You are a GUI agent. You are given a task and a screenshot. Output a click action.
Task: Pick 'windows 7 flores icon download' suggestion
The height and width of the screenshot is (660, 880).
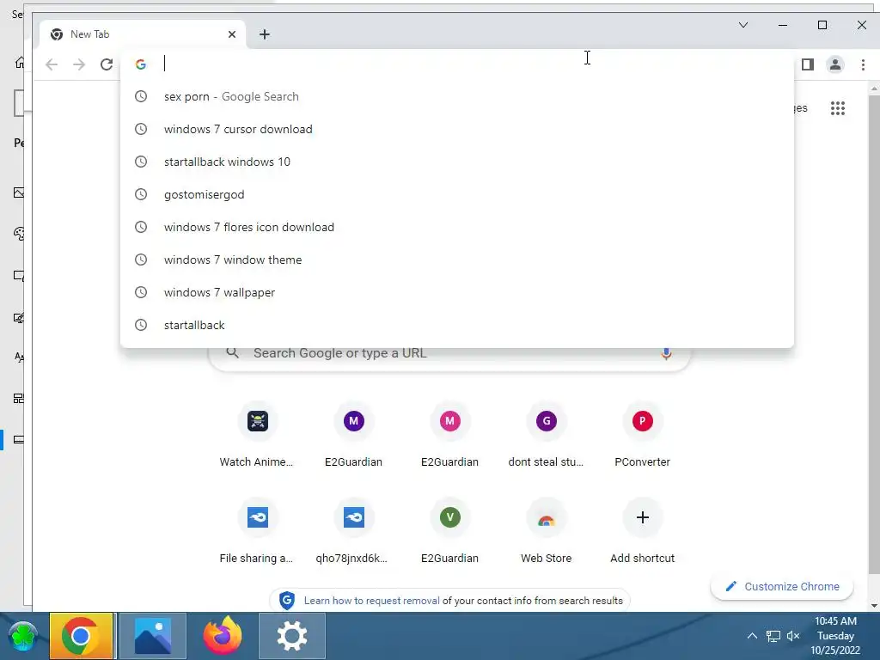click(x=457, y=227)
